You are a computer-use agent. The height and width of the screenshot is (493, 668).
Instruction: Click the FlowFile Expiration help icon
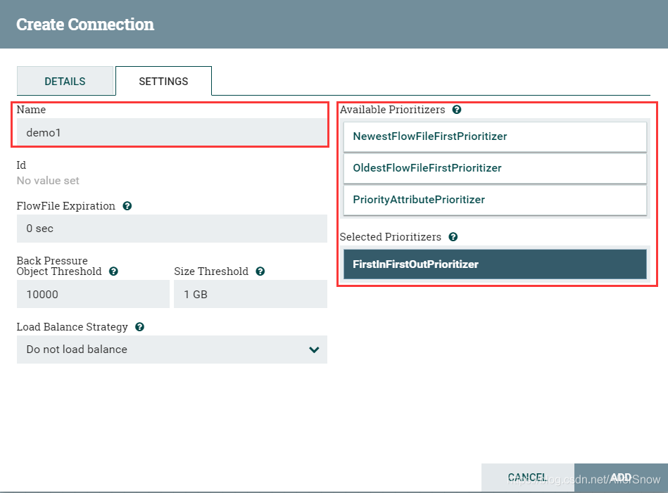point(127,206)
